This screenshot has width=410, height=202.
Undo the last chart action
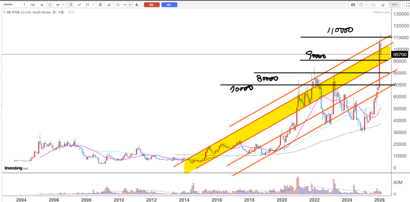[x=125, y=5]
